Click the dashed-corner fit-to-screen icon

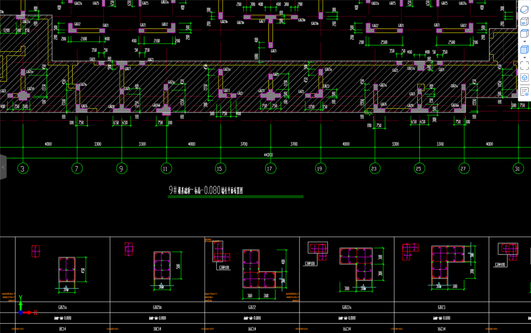point(524,66)
